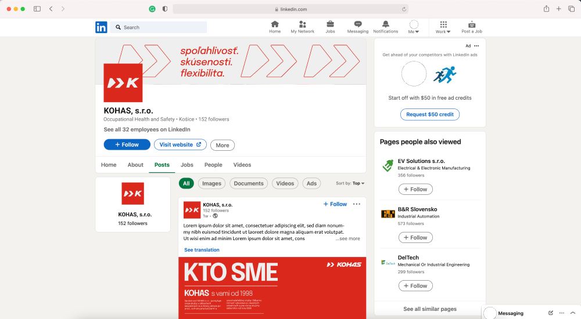Go back with Safari back arrow

(51, 9)
